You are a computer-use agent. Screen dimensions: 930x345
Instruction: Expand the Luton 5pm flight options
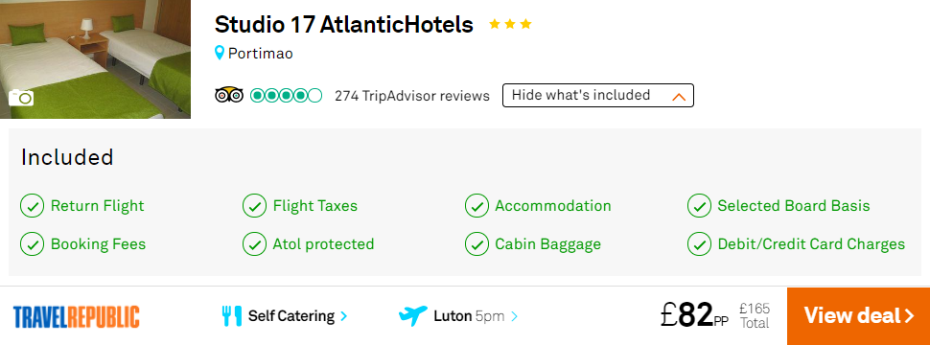coord(458,316)
